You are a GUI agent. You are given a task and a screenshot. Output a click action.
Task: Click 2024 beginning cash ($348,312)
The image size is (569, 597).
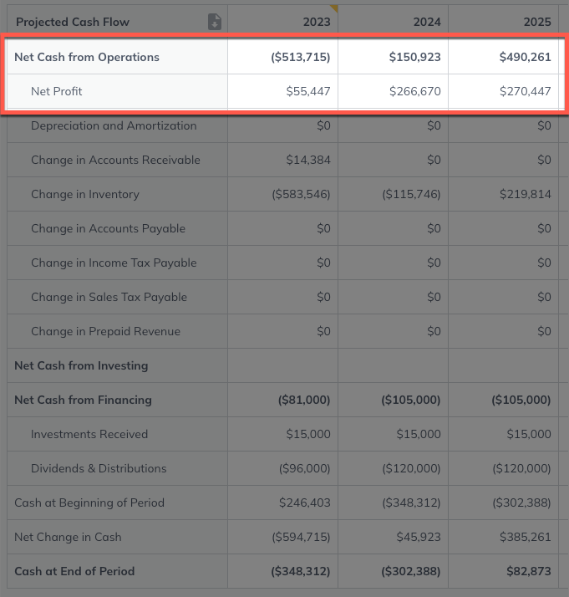pyautogui.click(x=411, y=503)
